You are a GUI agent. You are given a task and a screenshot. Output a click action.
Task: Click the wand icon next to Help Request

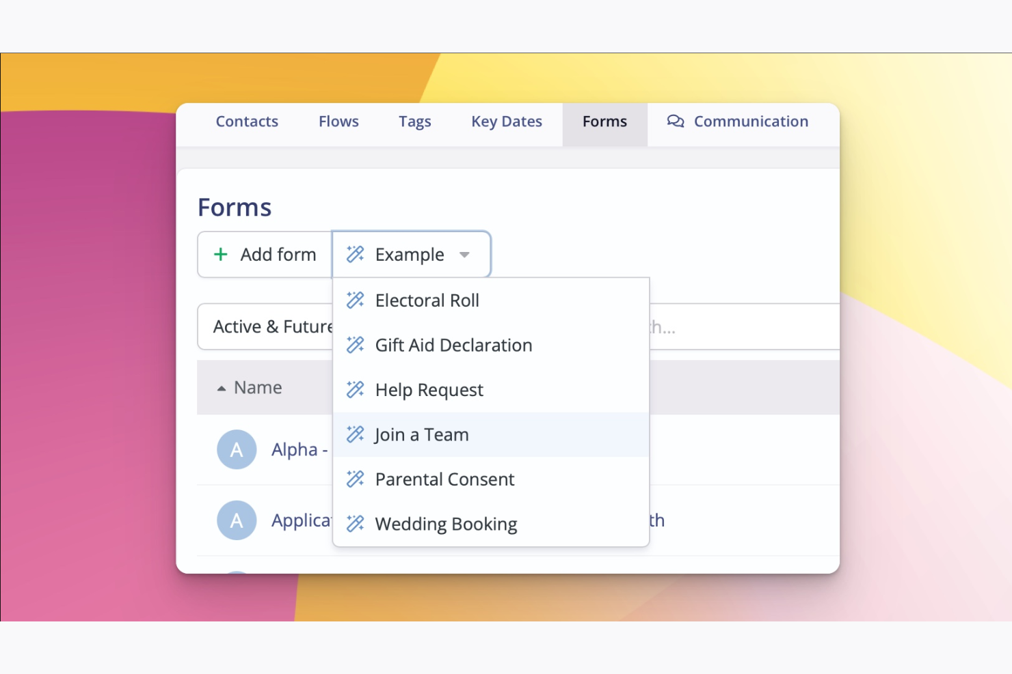click(x=356, y=389)
